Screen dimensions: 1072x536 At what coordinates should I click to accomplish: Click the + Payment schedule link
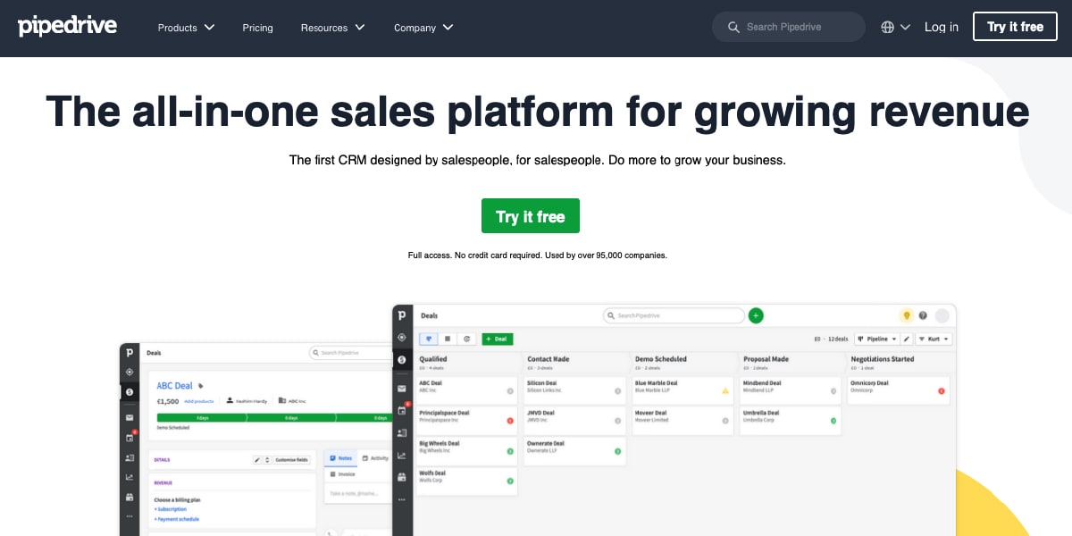(x=176, y=519)
